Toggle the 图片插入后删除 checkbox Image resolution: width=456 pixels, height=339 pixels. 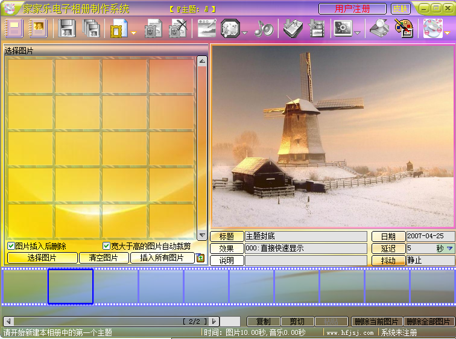click(11, 246)
